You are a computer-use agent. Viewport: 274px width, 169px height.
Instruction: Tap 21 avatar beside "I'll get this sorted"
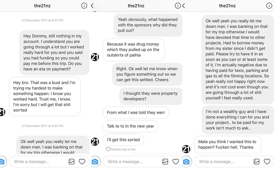(95, 142)
